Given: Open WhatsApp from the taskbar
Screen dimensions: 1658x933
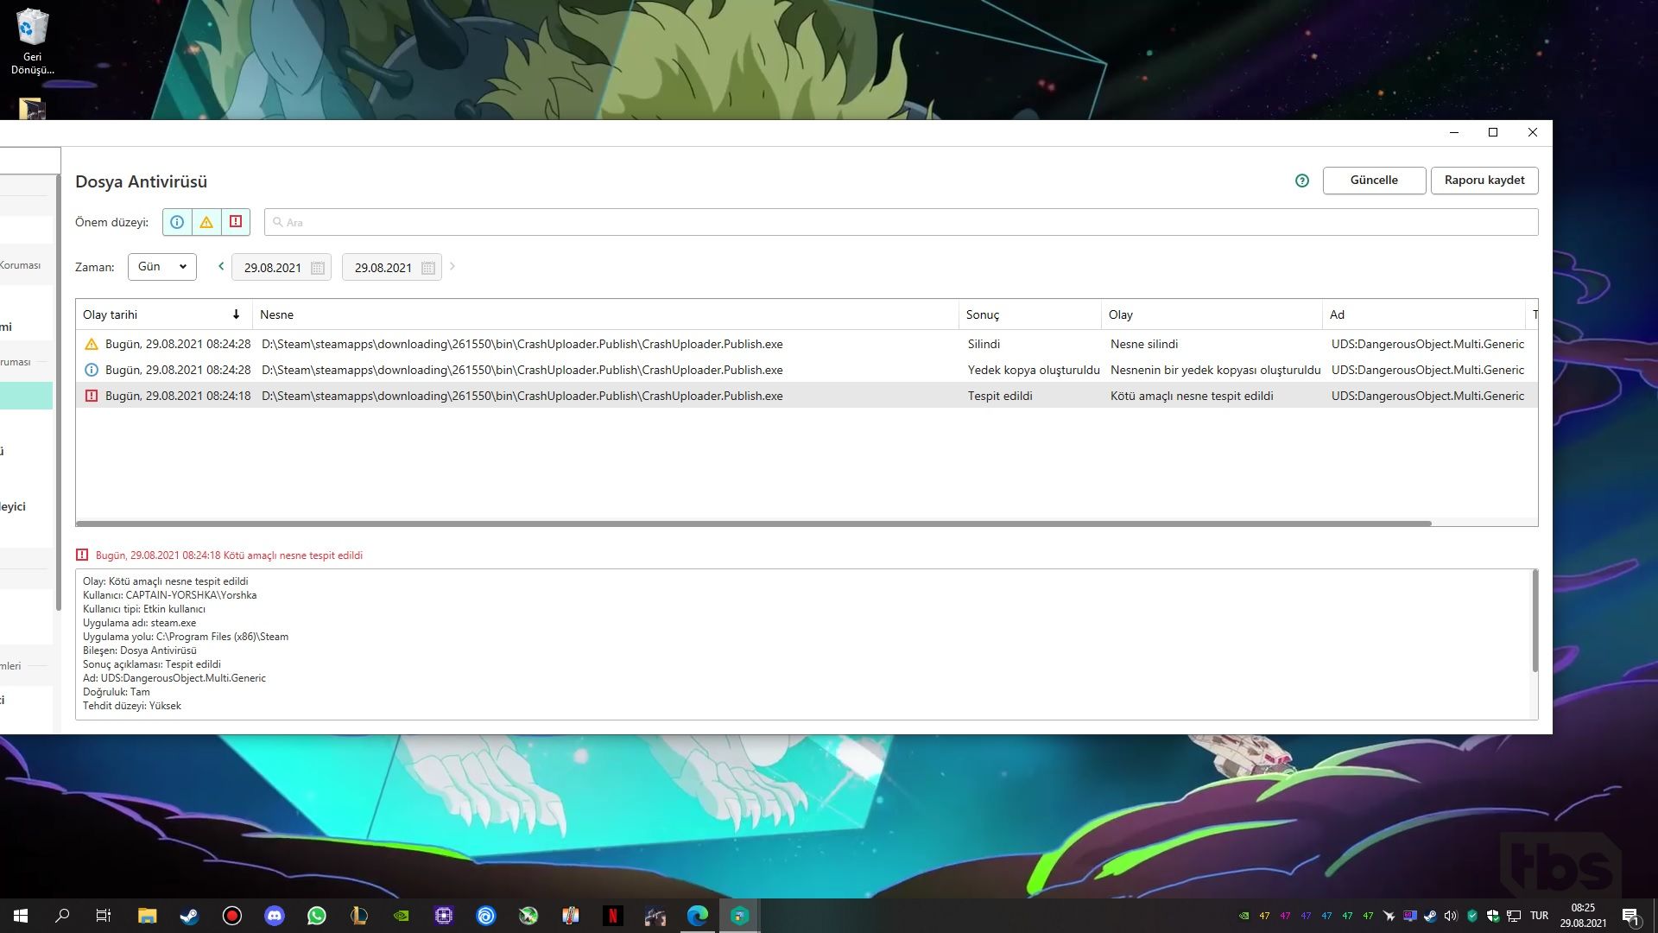Looking at the screenshot, I should [x=316, y=916].
